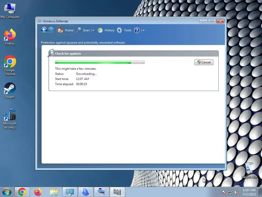Image resolution: width=262 pixels, height=197 pixels.
Task: Open Chrome from the taskbar
Action: pos(22,192)
